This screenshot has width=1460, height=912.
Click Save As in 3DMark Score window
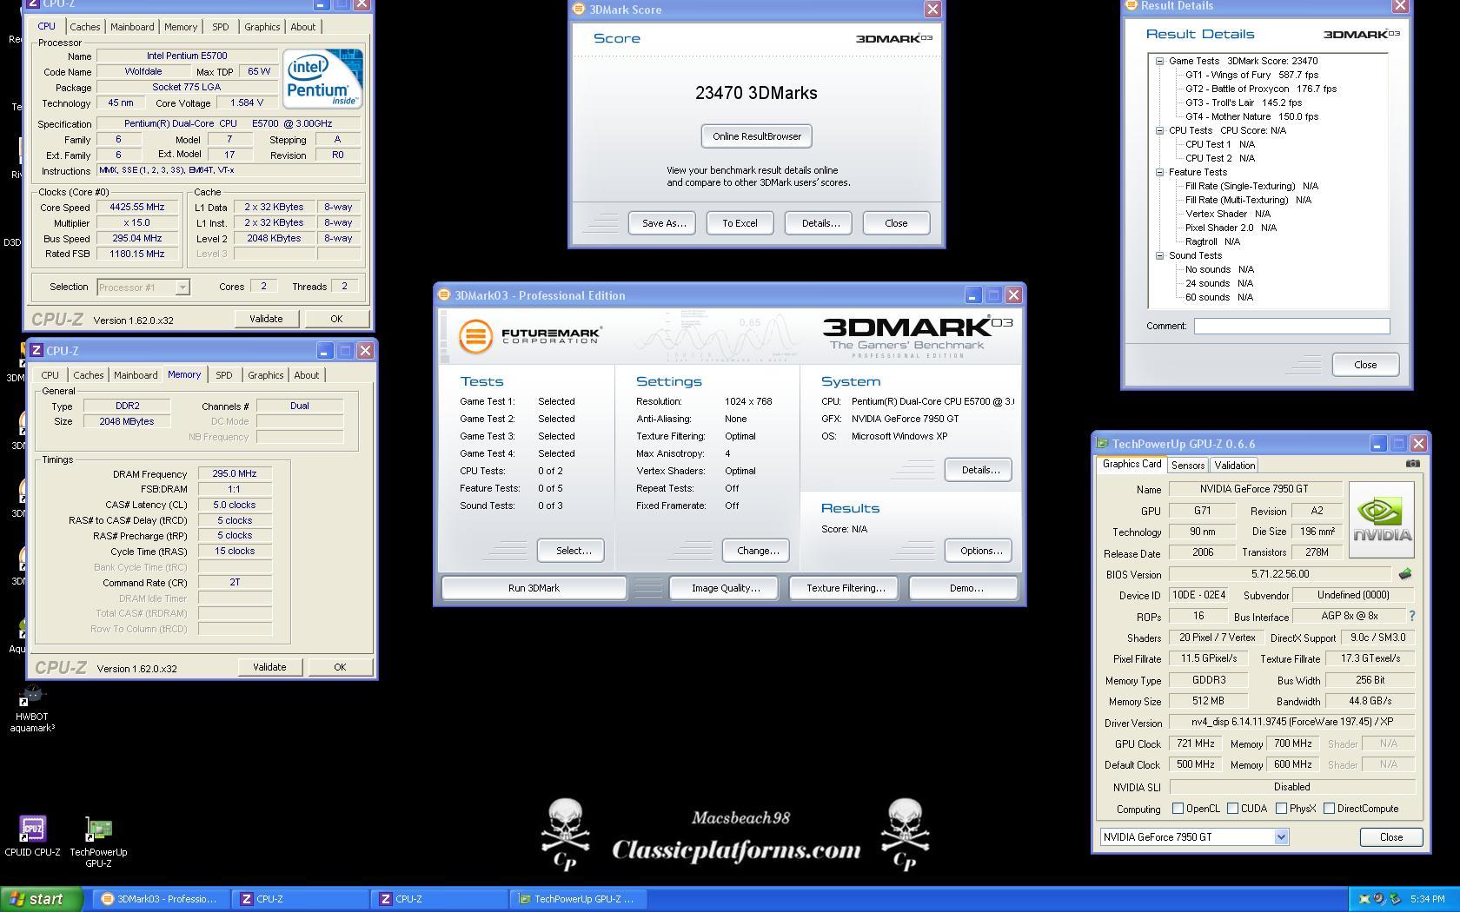click(x=663, y=223)
